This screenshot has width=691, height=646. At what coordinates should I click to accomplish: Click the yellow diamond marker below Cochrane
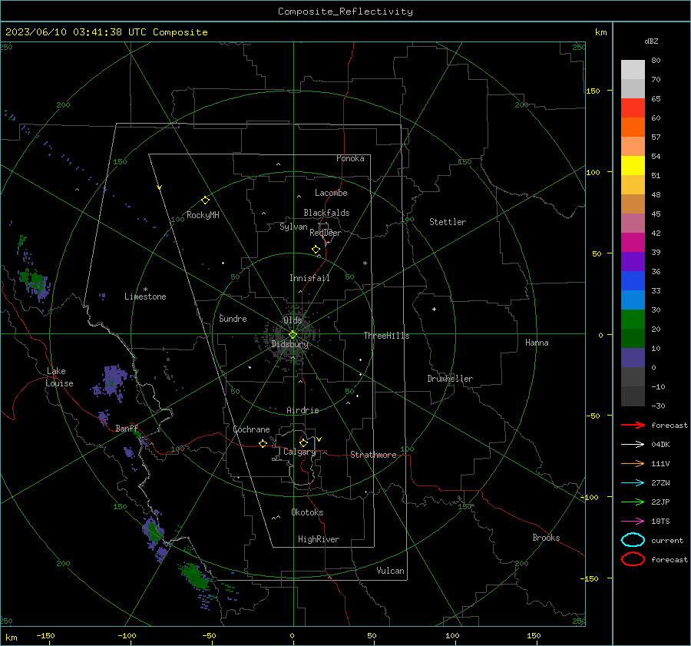coord(263,443)
